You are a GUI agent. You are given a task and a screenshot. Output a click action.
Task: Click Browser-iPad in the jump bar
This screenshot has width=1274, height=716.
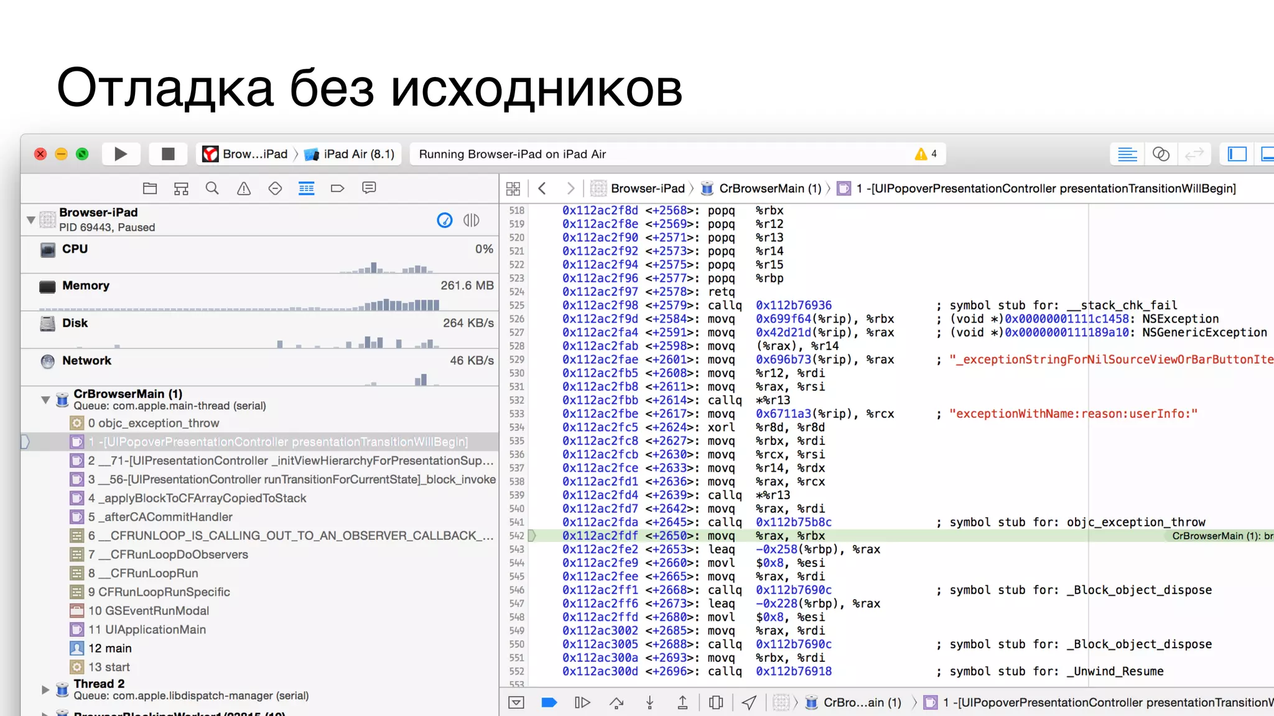coord(638,188)
